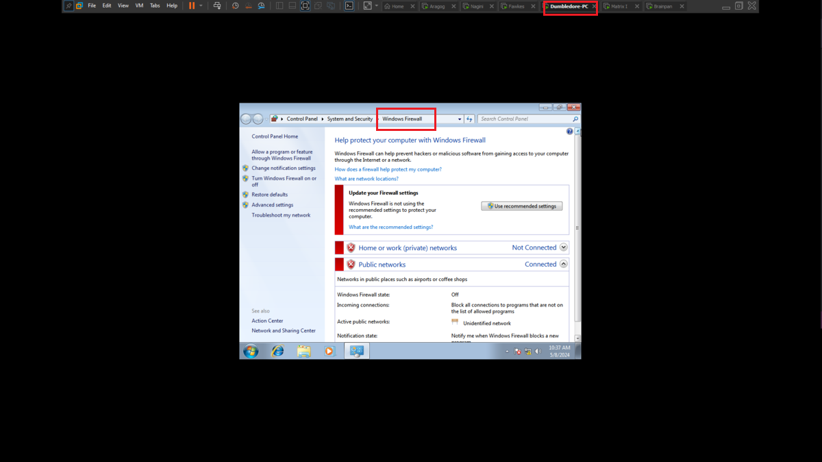822x462 pixels.
Task: Open the power options dropdown beside Pause
Action: pyautogui.click(x=201, y=5)
